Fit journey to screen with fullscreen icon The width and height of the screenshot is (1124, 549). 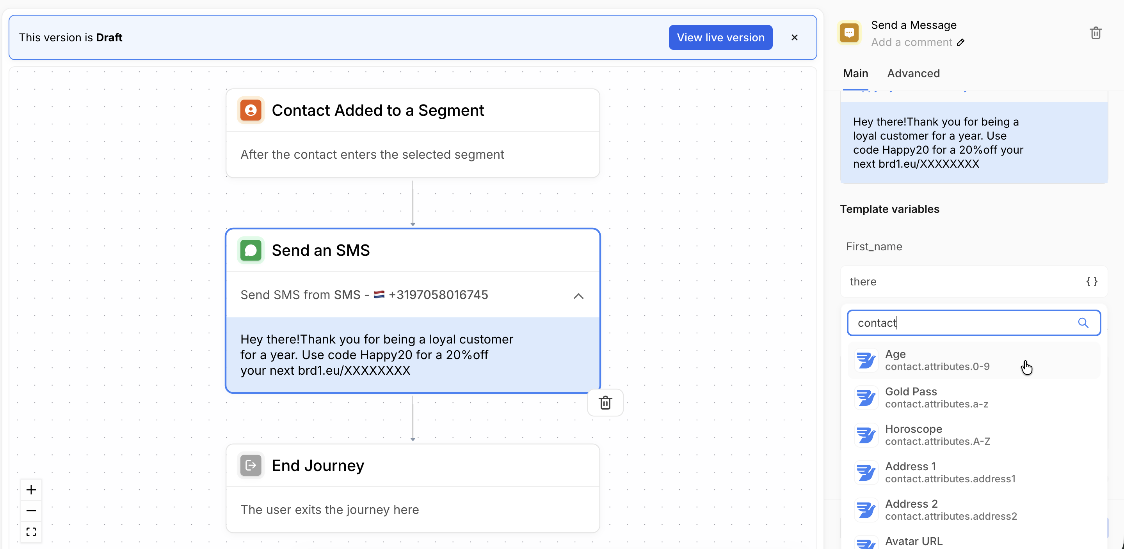(31, 531)
